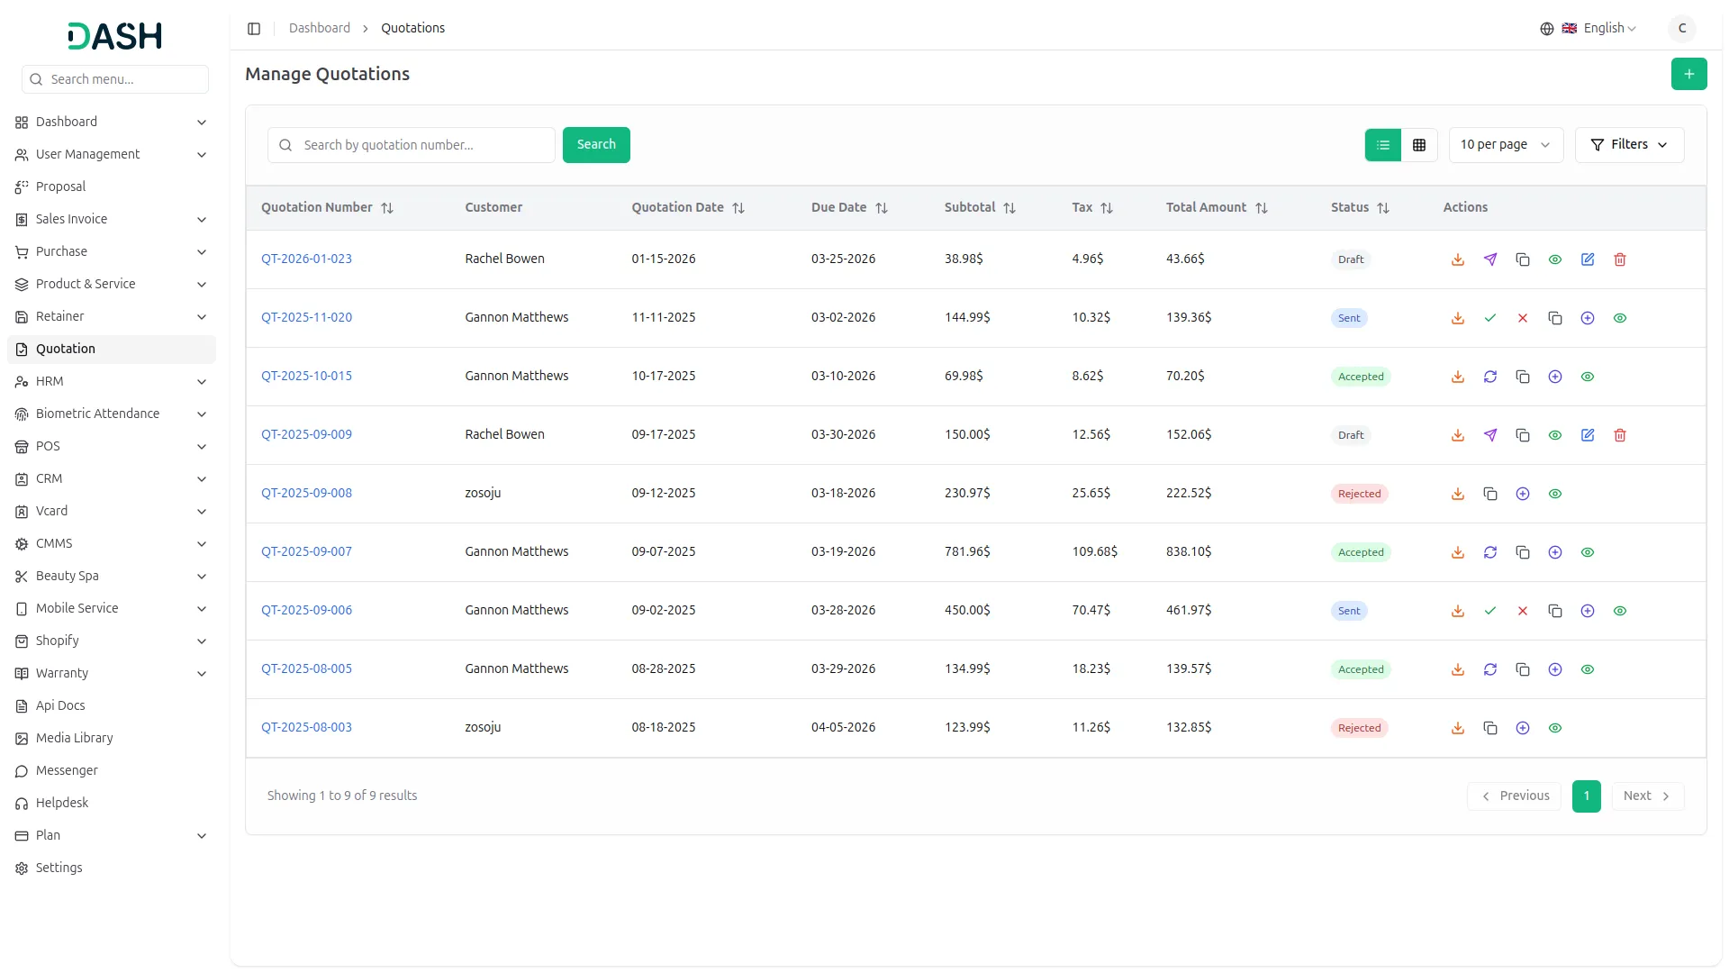Open Helpdesk from the sidebar

(62, 803)
